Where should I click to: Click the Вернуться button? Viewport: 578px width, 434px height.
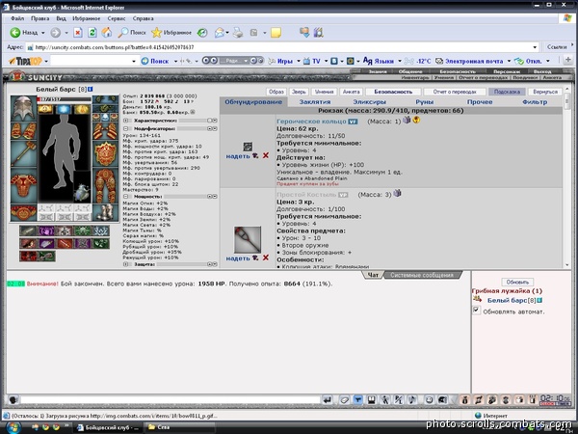click(545, 92)
